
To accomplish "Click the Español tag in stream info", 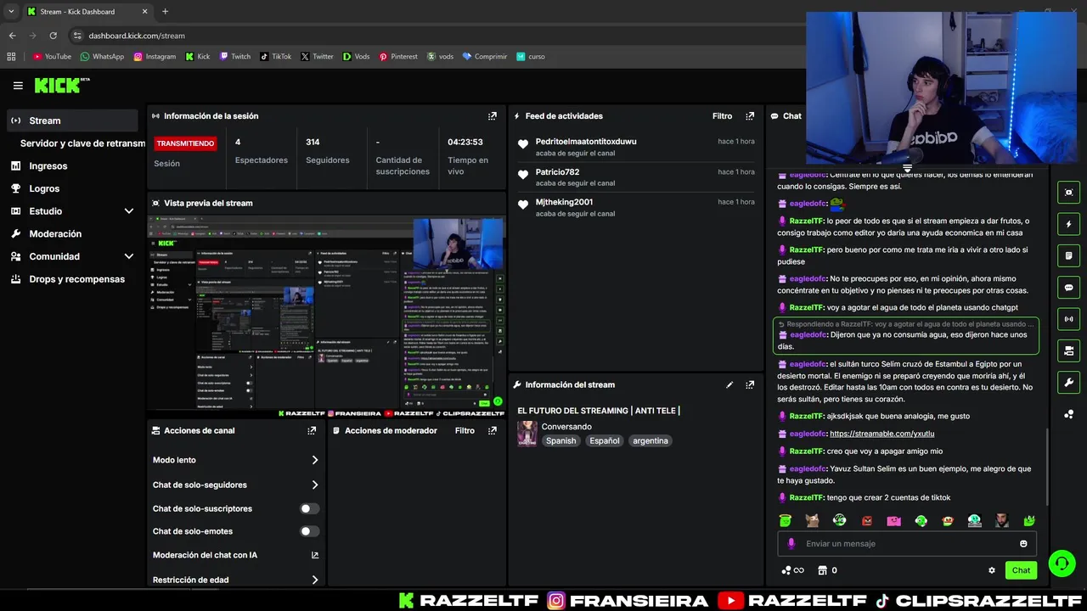I will click(x=605, y=441).
